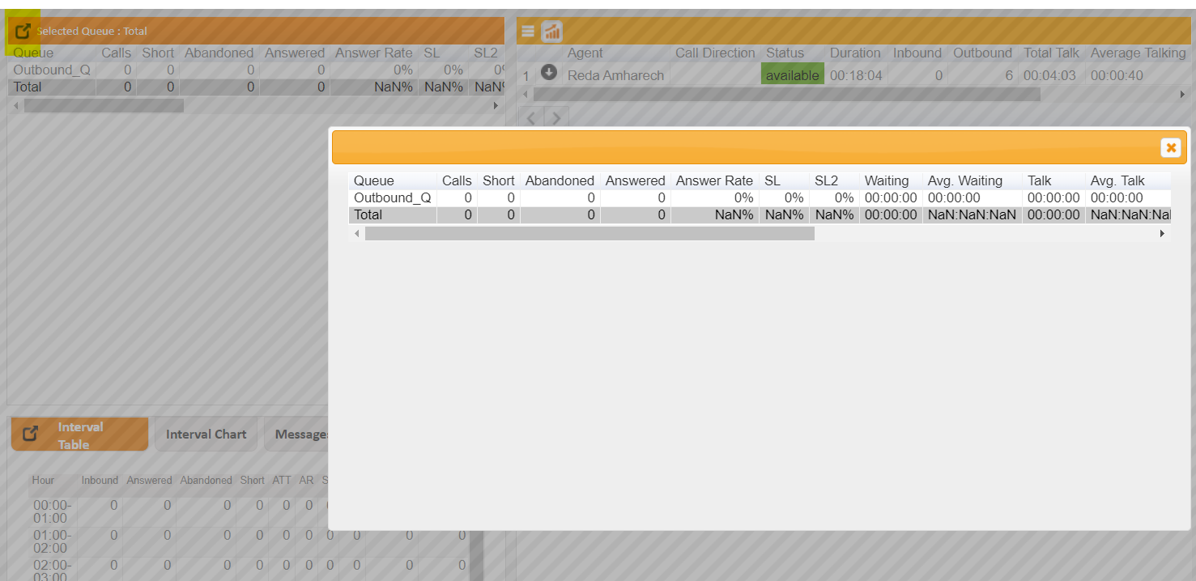1196x581 pixels.
Task: Click the 00:00:40 average talking value
Action: point(1117,75)
